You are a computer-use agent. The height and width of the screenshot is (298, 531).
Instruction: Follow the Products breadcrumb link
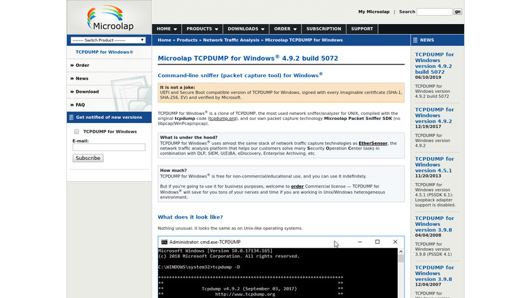pyautogui.click(x=187, y=40)
